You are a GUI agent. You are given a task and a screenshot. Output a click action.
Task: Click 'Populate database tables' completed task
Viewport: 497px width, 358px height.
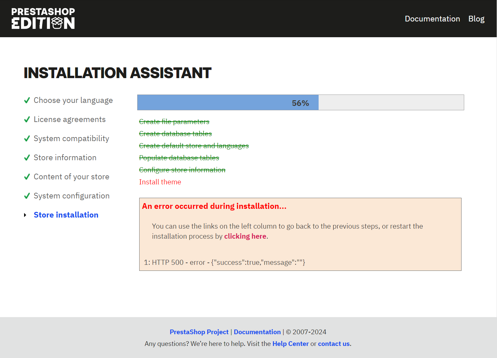pyautogui.click(x=179, y=158)
